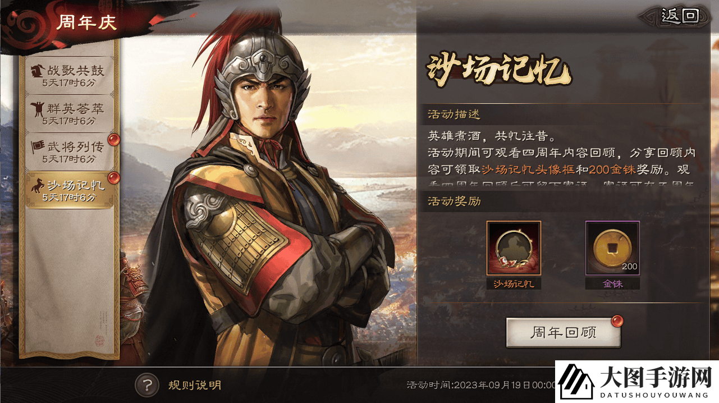The image size is (719, 403).
Task: Click the 沙场记忆 label under reward frame
Action: (x=514, y=284)
